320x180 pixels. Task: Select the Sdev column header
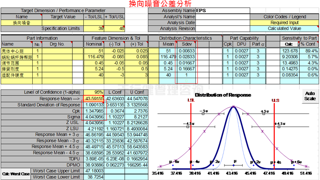click(186, 44)
